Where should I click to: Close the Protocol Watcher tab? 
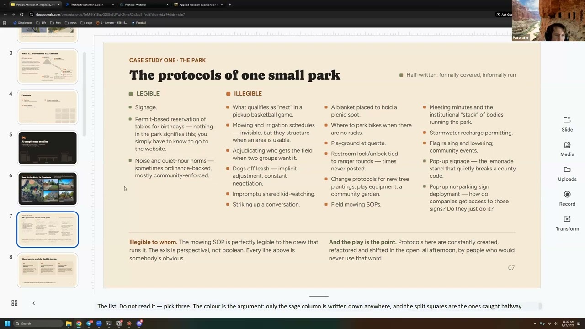pos(167,5)
